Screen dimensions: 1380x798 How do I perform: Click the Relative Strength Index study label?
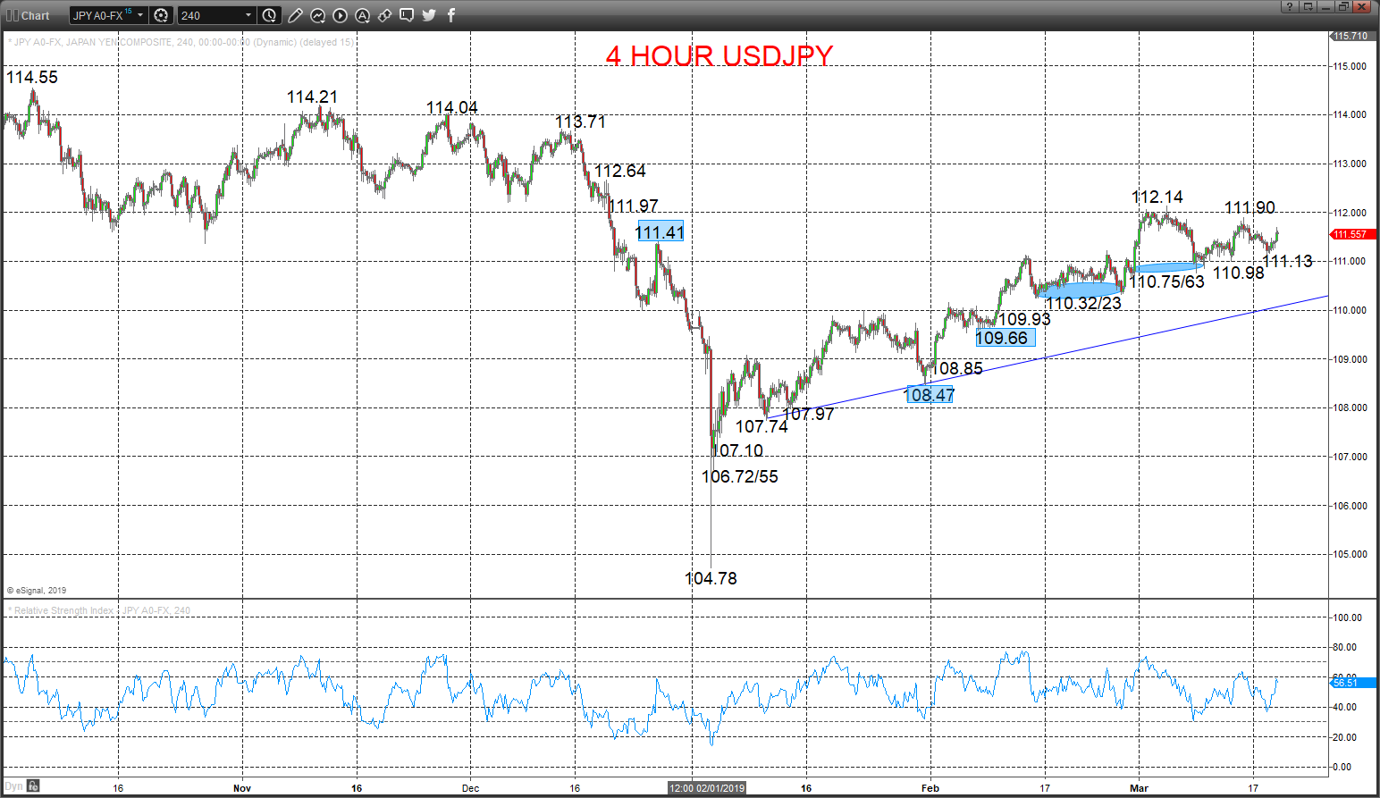99,610
